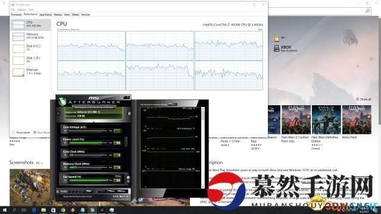Toggle Afterburner right side panel arrow
Image resolution: width=381 pixels, height=214 pixels.
(129, 114)
